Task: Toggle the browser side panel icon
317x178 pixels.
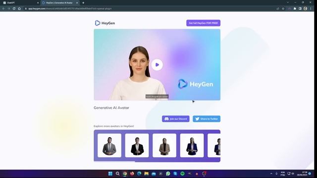Action: tap(300, 9)
